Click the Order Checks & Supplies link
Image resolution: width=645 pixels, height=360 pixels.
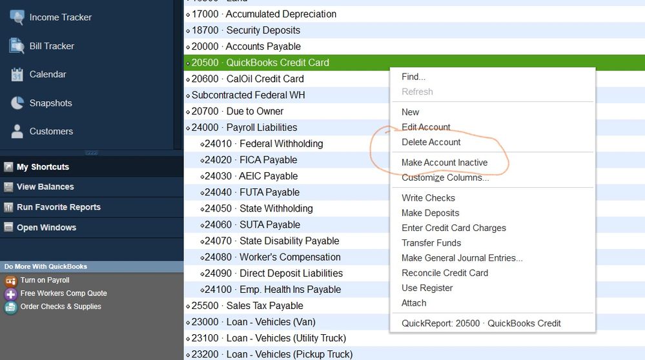point(61,306)
